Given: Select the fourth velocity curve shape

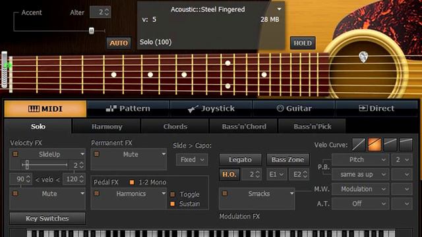Looking at the screenshot, I should coord(406,145).
